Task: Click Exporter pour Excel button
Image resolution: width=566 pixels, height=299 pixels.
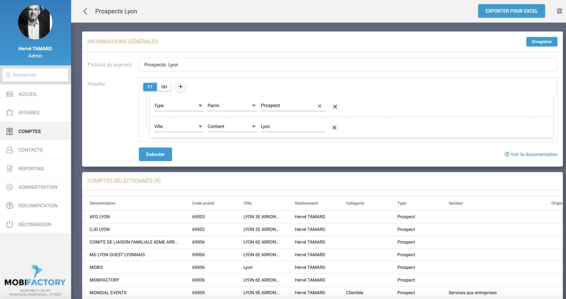Action: [511, 11]
